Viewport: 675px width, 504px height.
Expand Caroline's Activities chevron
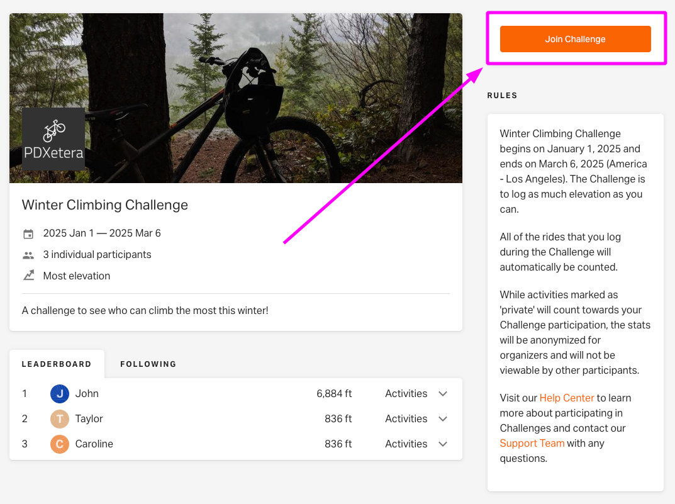point(443,444)
